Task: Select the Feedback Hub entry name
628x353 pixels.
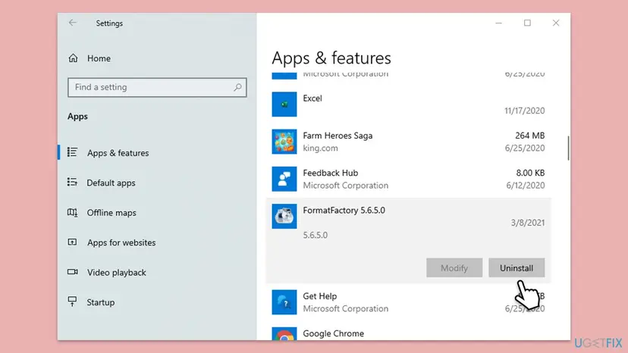Action: pyautogui.click(x=331, y=173)
